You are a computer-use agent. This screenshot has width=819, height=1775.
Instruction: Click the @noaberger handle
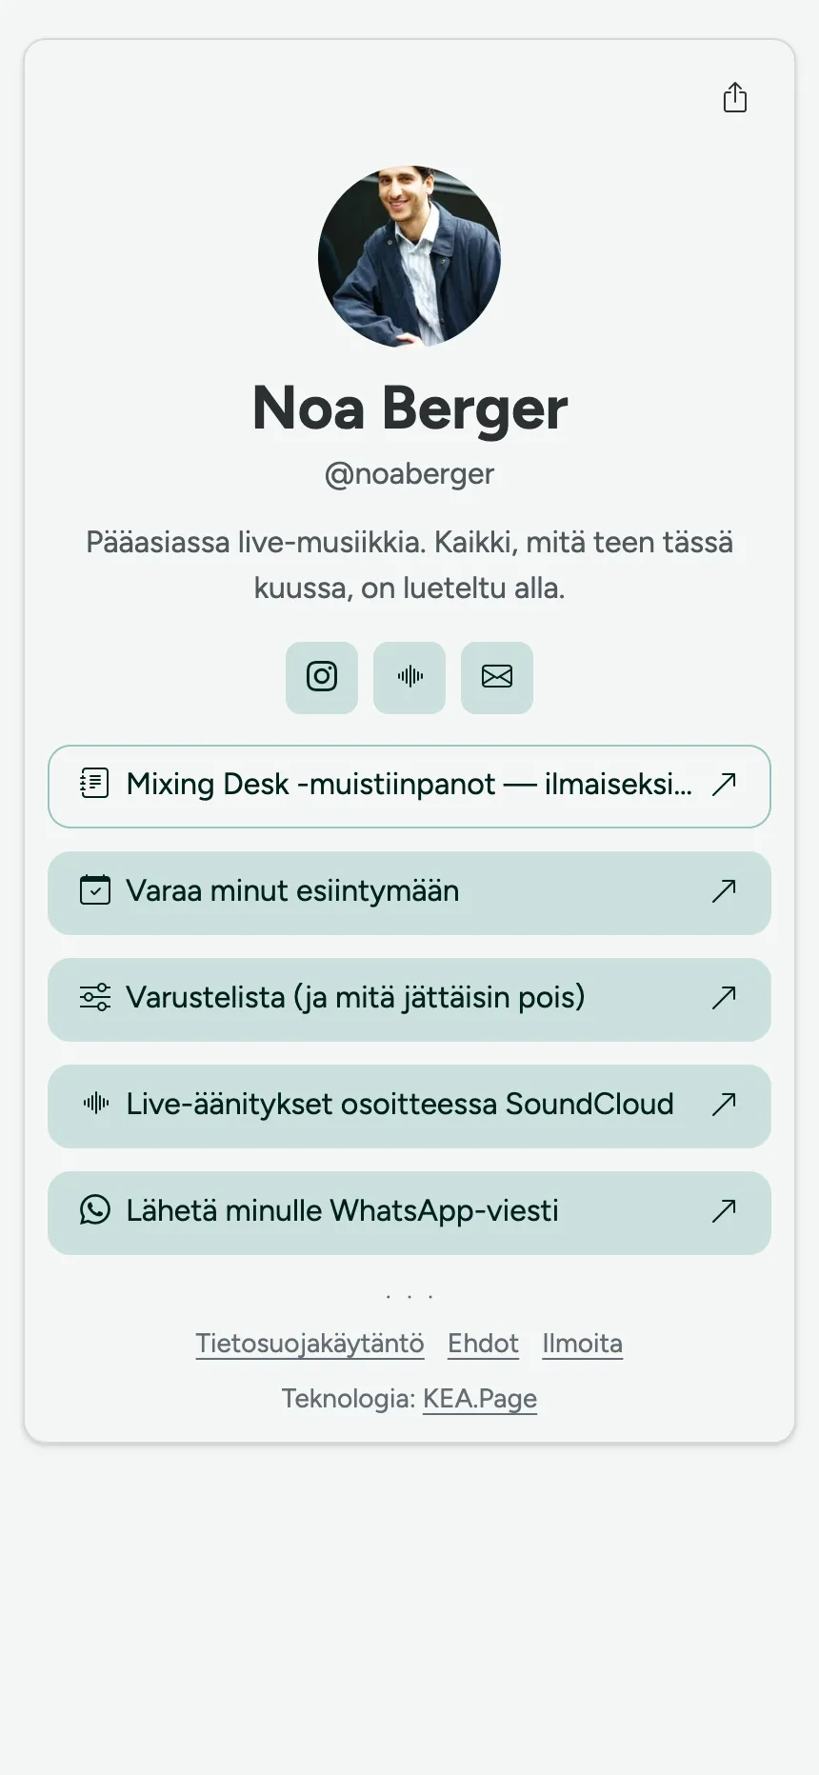(409, 474)
